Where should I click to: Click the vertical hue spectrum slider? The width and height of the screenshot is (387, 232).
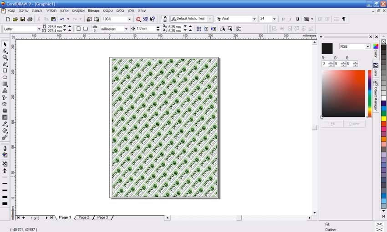pyautogui.click(x=370, y=93)
